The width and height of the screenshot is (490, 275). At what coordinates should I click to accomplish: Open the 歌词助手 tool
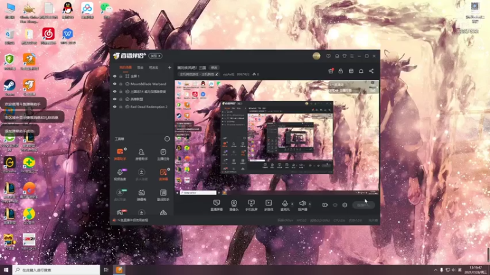(x=163, y=195)
